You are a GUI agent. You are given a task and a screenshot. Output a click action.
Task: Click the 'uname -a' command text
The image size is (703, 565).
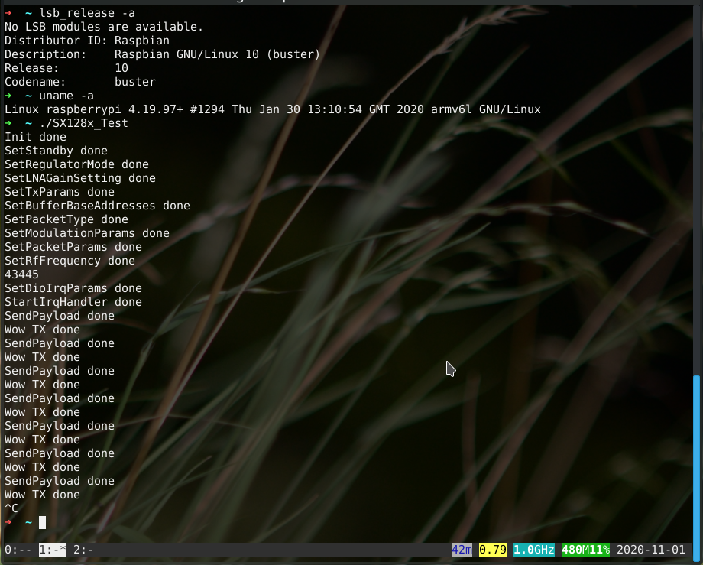point(66,96)
